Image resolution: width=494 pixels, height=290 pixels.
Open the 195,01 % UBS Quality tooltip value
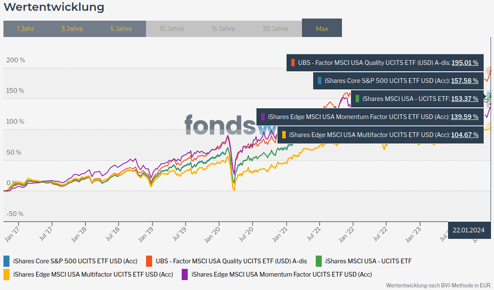[x=465, y=63]
